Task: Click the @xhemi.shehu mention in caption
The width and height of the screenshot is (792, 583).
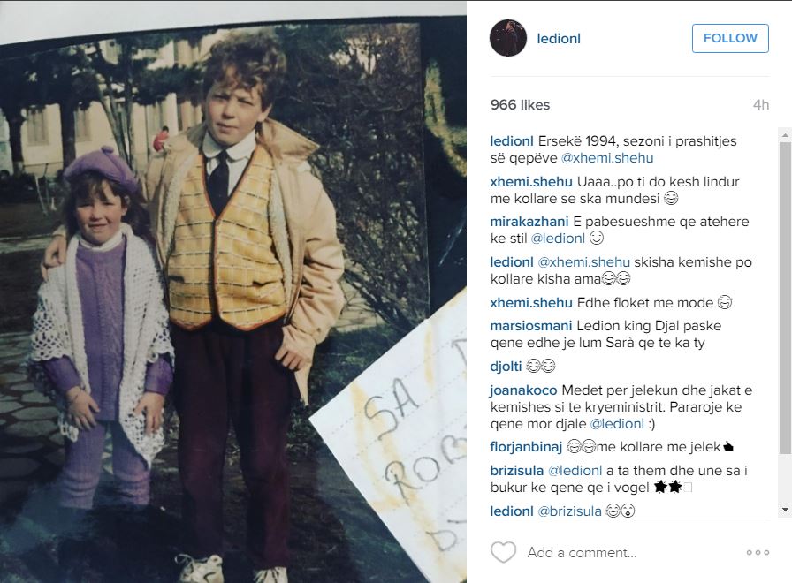Action: coord(607,158)
